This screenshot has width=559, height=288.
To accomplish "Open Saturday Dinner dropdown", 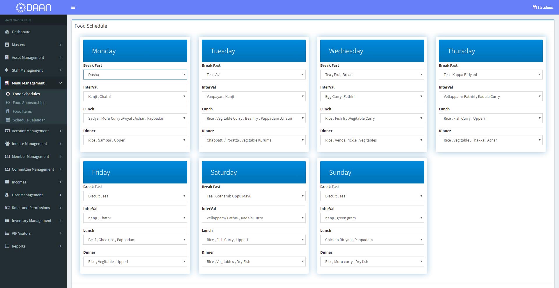I will 254,262.
